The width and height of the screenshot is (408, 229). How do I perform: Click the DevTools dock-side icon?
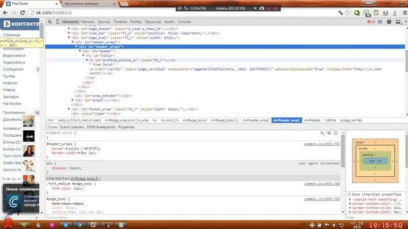[398, 22]
